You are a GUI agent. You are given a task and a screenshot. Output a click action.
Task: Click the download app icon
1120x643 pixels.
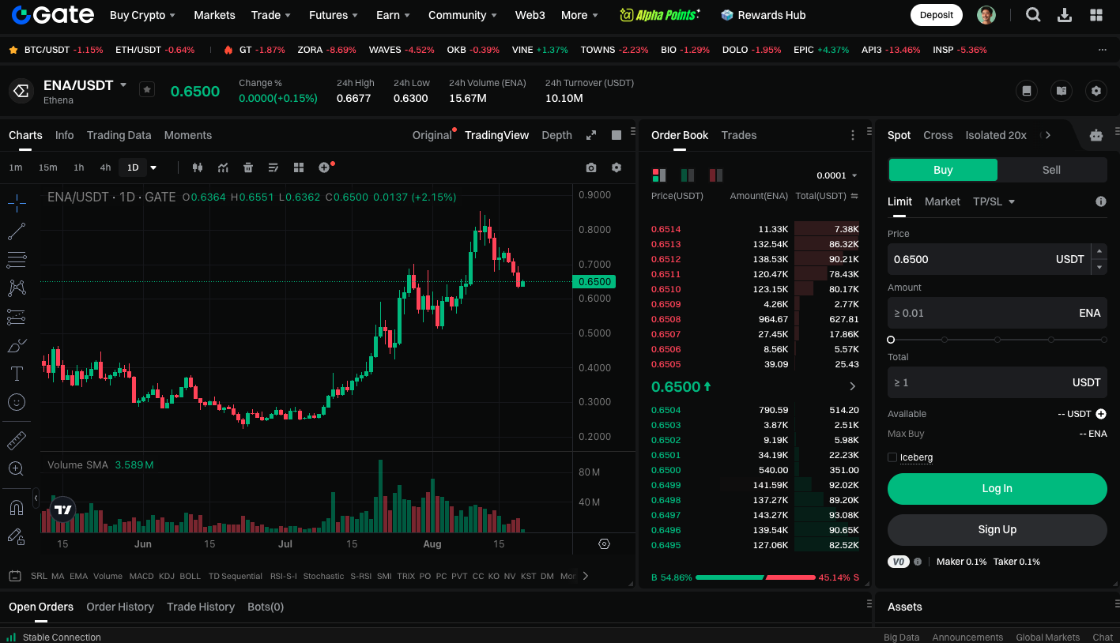1065,15
